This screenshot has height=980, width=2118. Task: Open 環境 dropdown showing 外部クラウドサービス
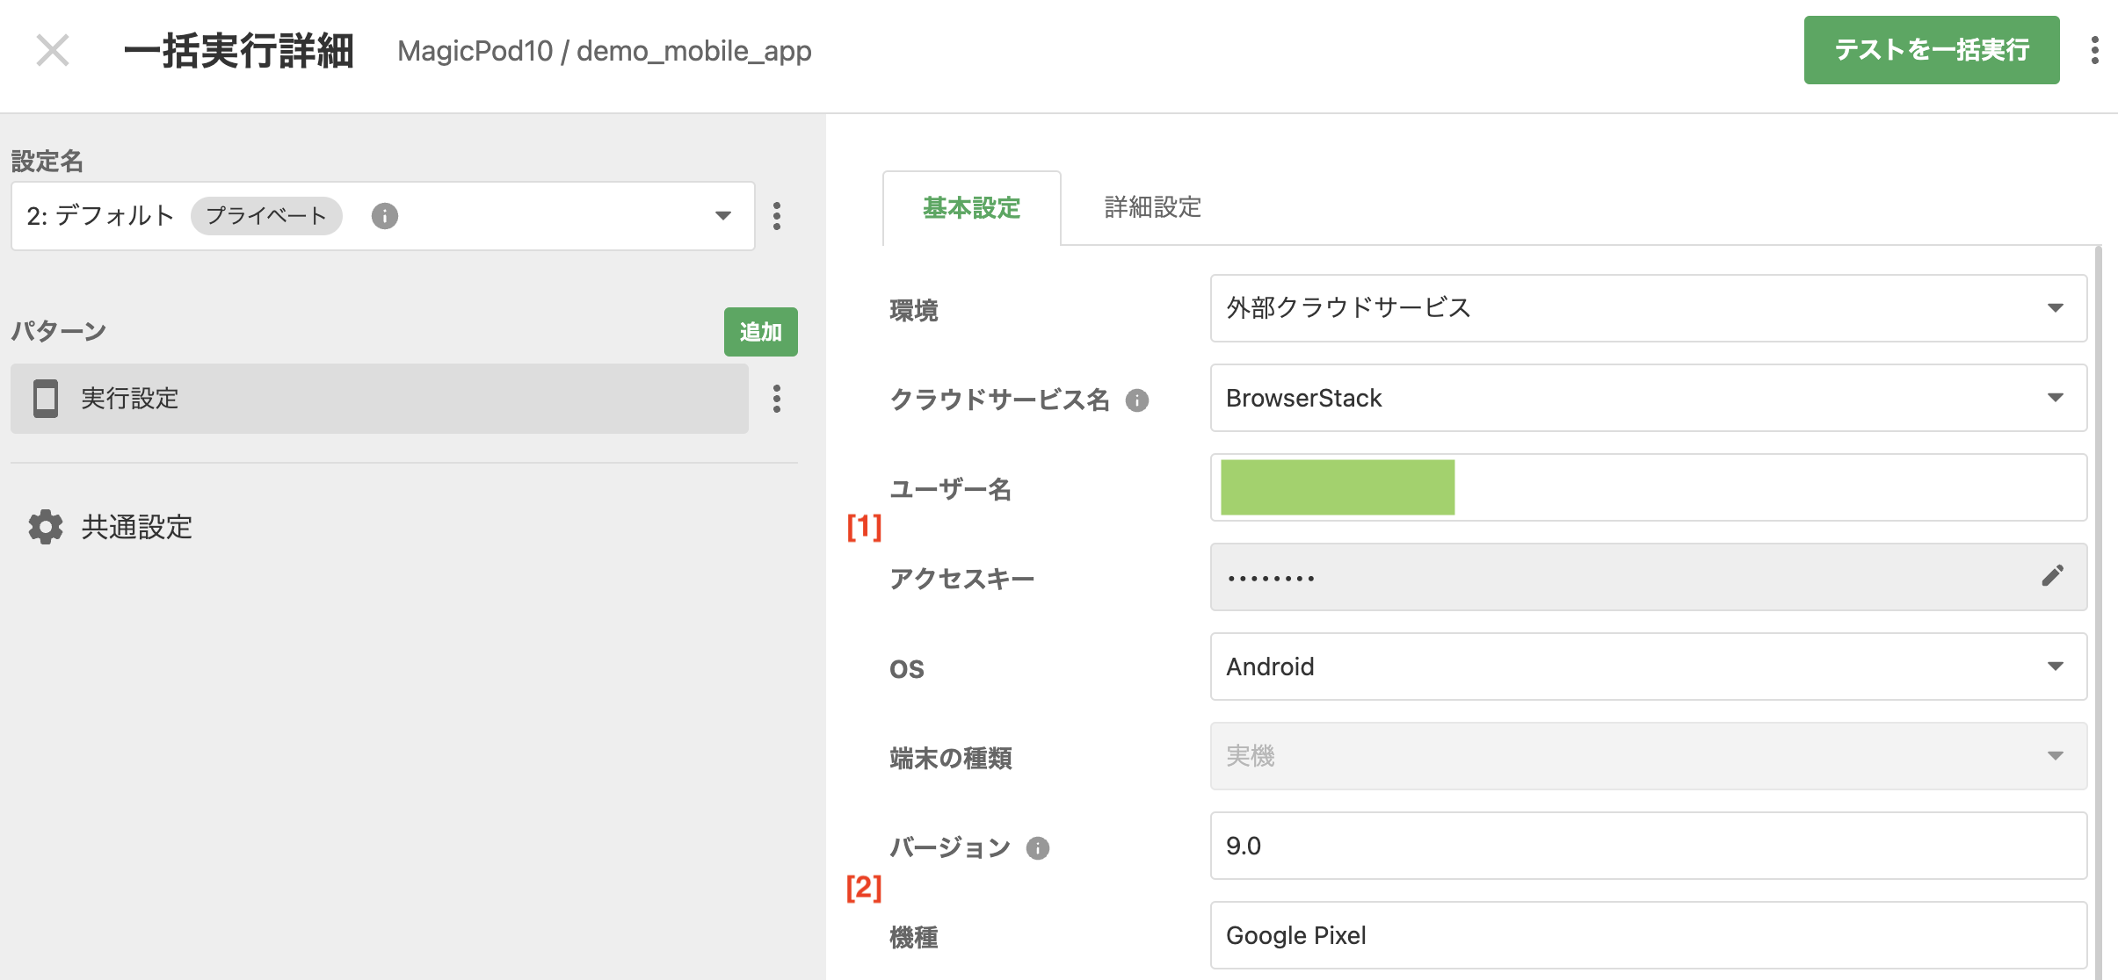(1649, 308)
